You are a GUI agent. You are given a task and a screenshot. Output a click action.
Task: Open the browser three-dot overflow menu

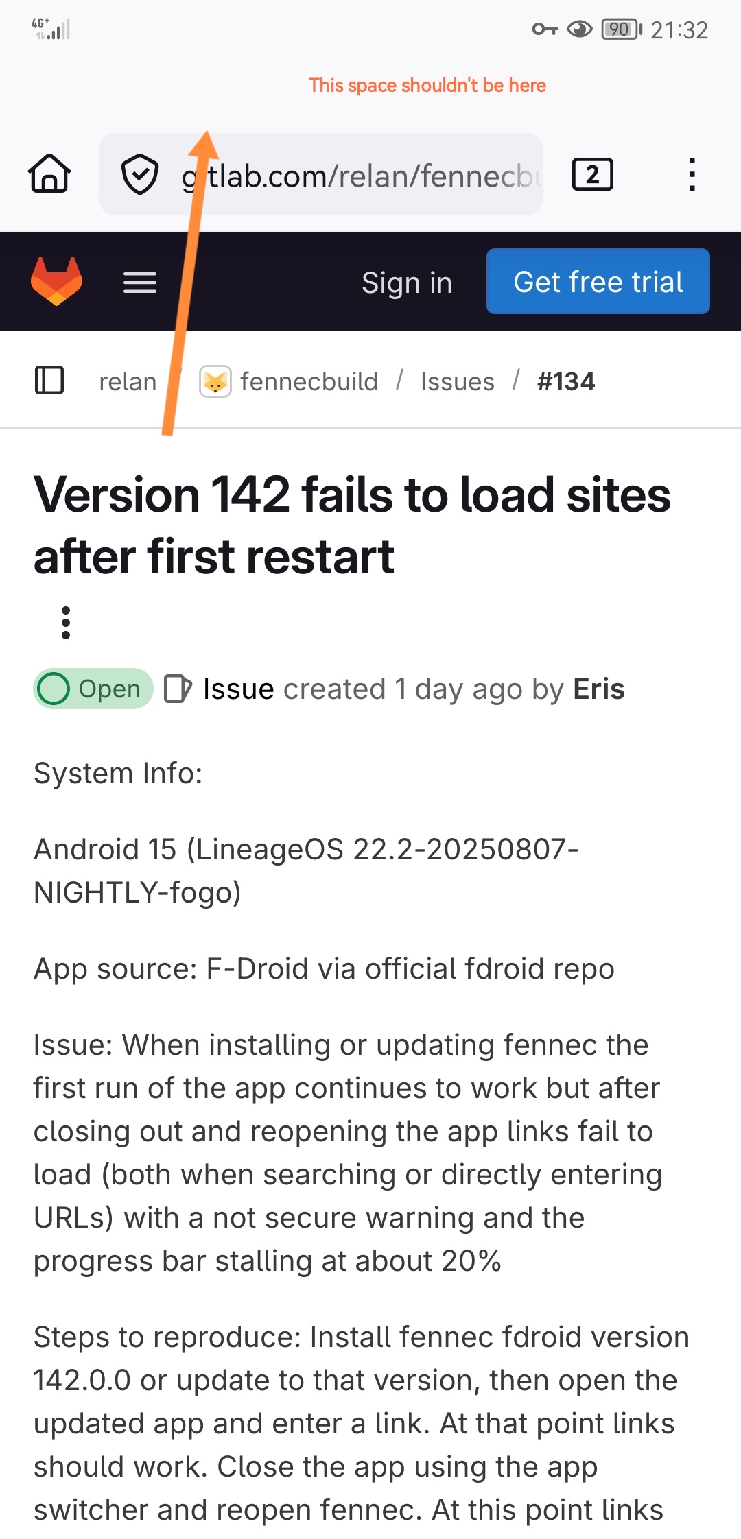tap(692, 174)
